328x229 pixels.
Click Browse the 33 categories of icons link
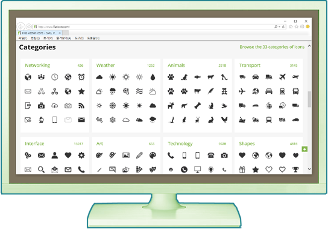(272, 47)
